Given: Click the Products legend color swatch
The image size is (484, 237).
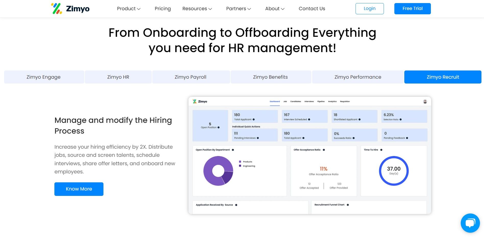Looking at the screenshot, I should pos(240,162).
